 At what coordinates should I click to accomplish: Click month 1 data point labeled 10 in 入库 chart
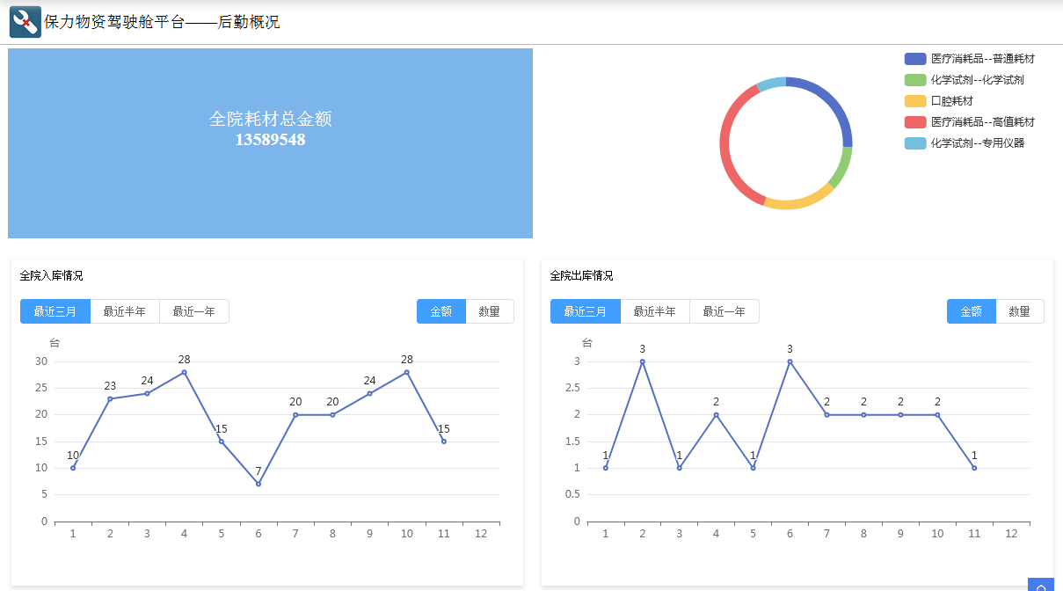pyautogui.click(x=73, y=468)
